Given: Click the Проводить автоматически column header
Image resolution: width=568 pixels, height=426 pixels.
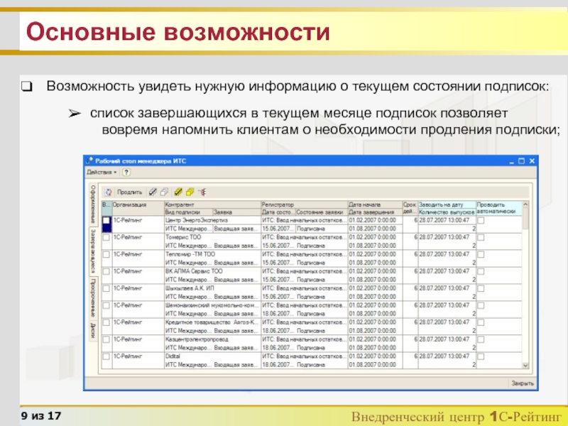Looking at the screenshot, I should coord(499,208).
